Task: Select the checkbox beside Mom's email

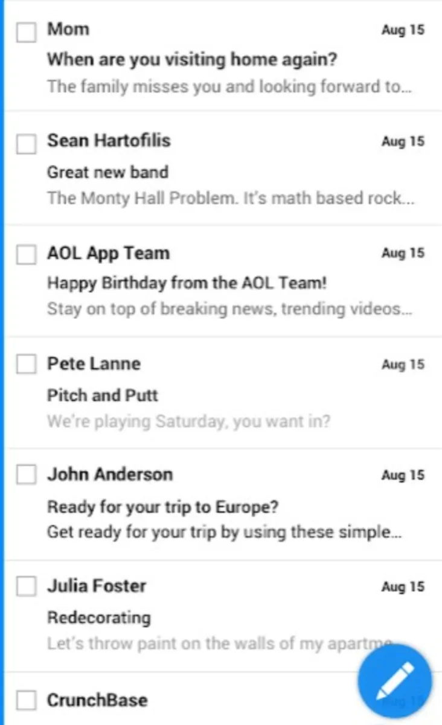Action: 26,32
